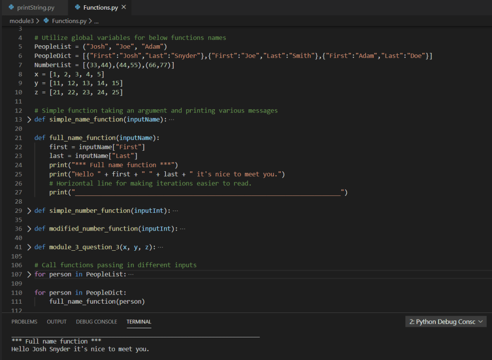Expand the simple_name_function fold arrow
Image resolution: width=492 pixels, height=360 pixels.
[x=29, y=119]
